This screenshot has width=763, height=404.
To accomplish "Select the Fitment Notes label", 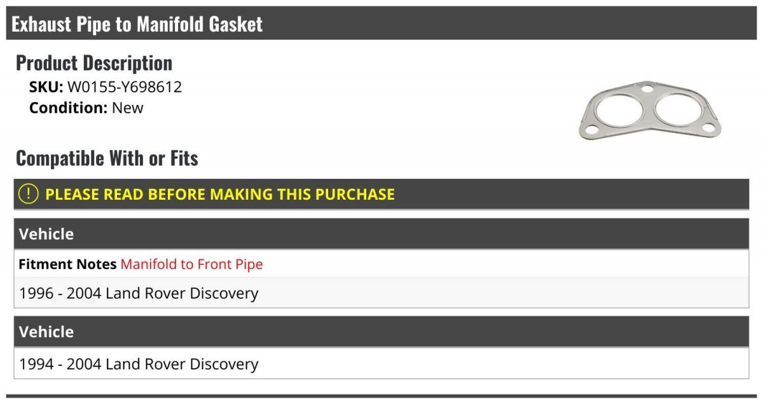I will [67, 264].
